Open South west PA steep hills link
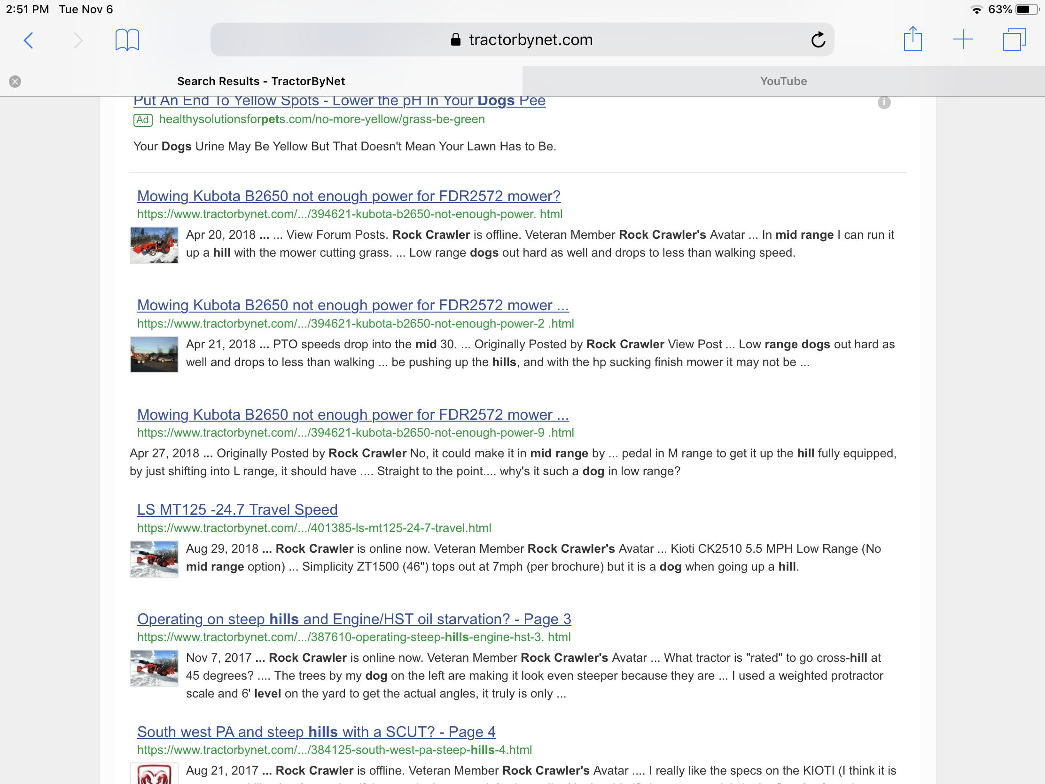The image size is (1045, 784). tap(316, 731)
